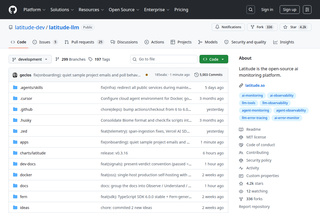This screenshot has width=320, height=213.
Task: Expand the Resources menu
Action: click(91, 10)
